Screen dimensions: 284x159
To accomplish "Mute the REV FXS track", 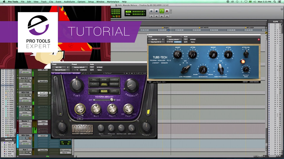I will [30, 95].
